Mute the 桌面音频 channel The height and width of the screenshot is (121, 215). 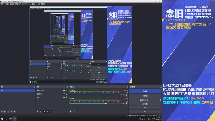tap(123, 104)
